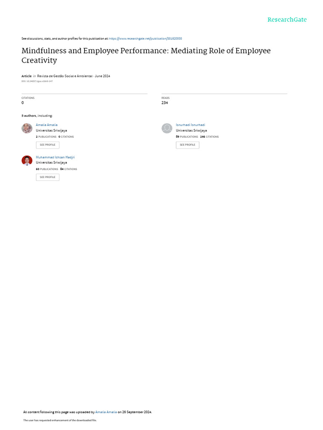Click the article title Mindfulness and Employee Performance
The width and height of the screenshot is (323, 430).
coord(146,55)
